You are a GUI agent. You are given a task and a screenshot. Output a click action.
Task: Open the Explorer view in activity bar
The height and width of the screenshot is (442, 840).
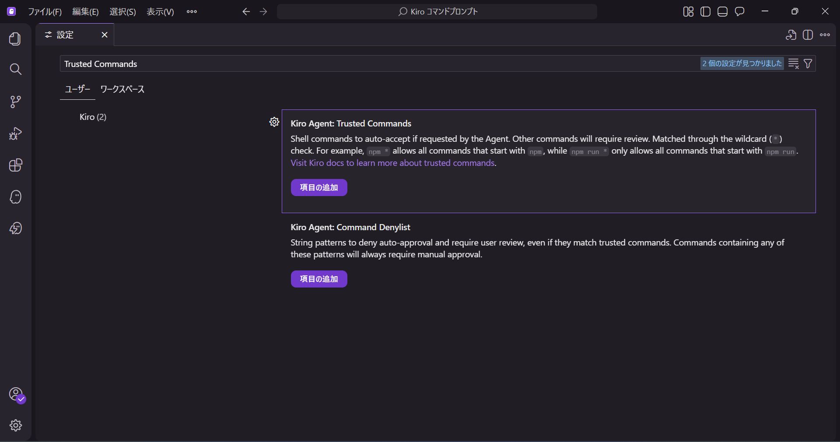coord(15,39)
